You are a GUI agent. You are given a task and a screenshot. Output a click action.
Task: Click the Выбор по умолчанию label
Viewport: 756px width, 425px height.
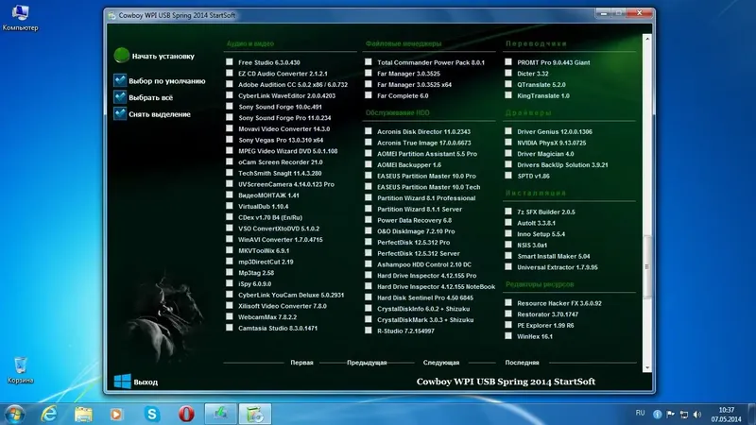(x=167, y=81)
